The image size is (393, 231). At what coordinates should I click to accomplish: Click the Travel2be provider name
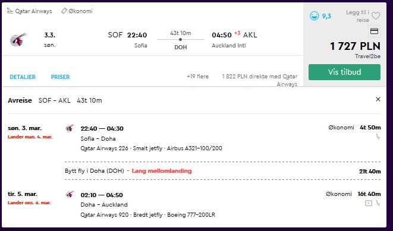[x=367, y=56]
